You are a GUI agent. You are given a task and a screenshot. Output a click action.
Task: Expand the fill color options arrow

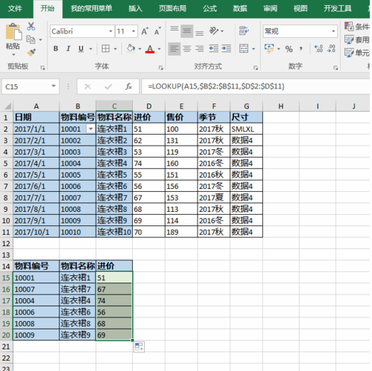[x=140, y=49]
